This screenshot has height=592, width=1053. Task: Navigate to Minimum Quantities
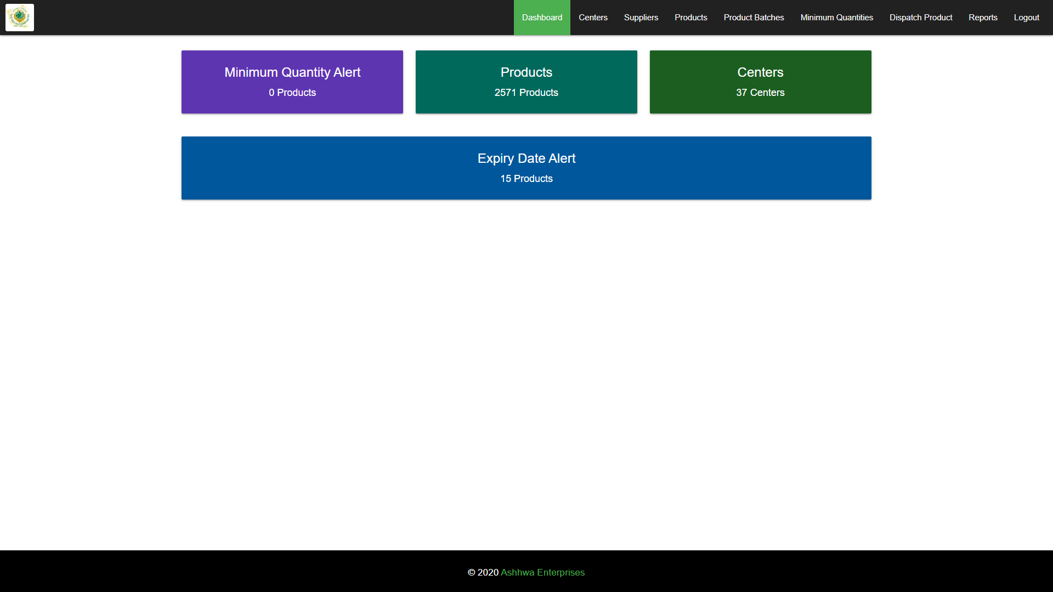(836, 18)
